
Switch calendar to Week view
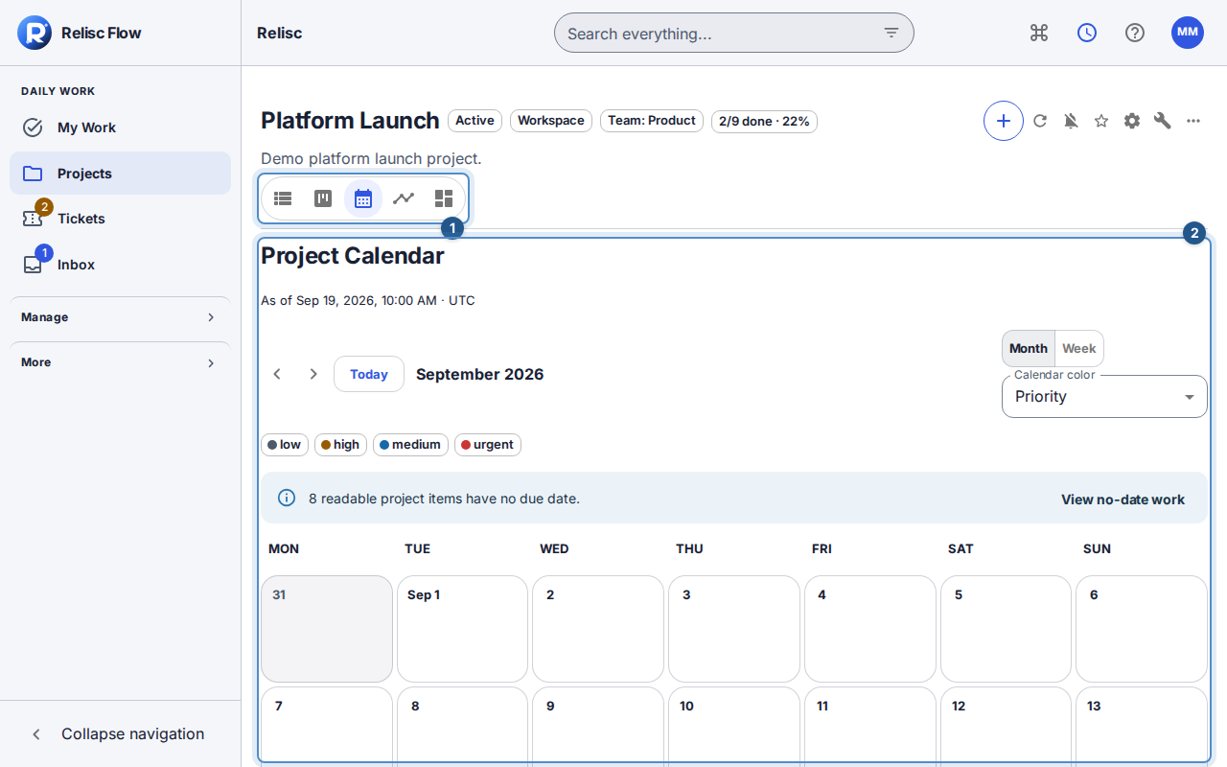pos(1079,349)
